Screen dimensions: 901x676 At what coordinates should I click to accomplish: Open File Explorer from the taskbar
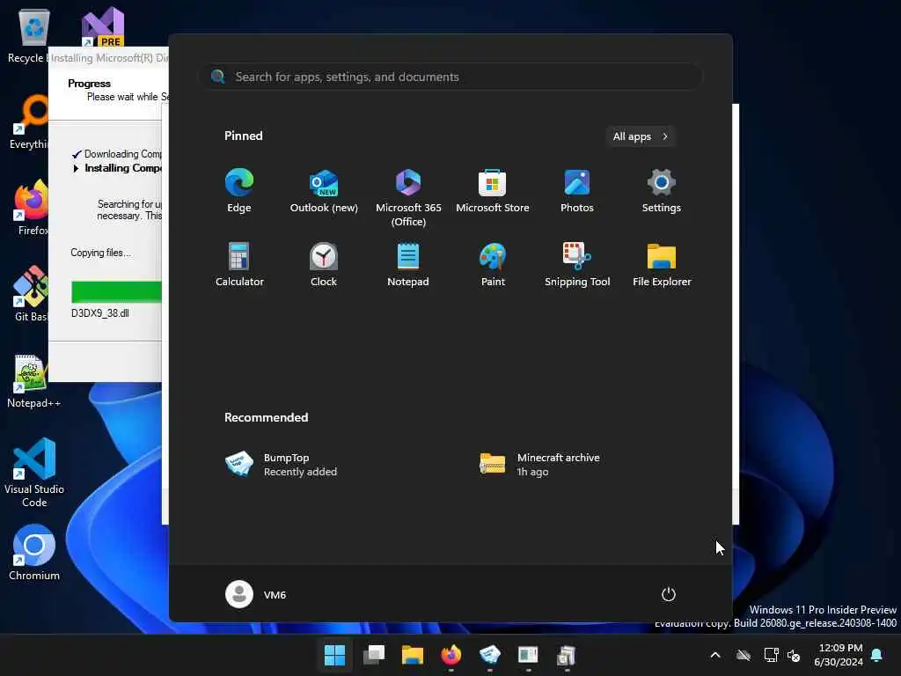click(412, 655)
